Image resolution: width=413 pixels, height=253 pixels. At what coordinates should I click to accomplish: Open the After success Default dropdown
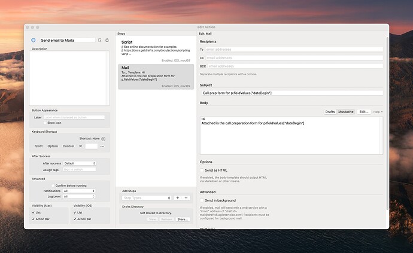[x=80, y=163]
